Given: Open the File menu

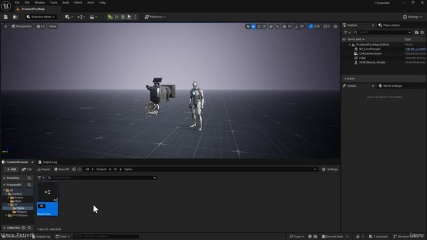Looking at the screenshot, I should pyautogui.click(x=17, y=3).
